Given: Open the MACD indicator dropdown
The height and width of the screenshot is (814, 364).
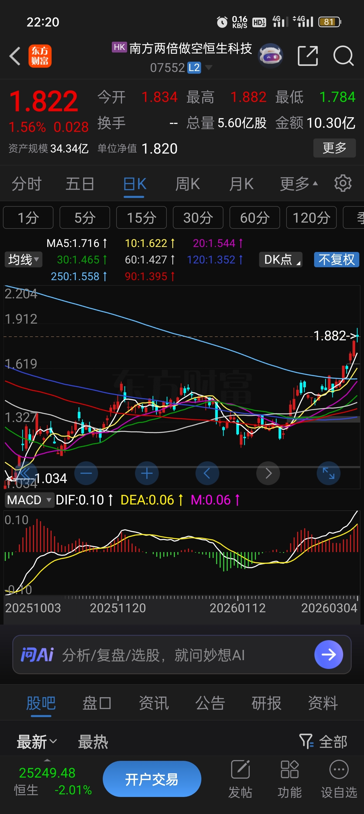Looking at the screenshot, I should 29,500.
